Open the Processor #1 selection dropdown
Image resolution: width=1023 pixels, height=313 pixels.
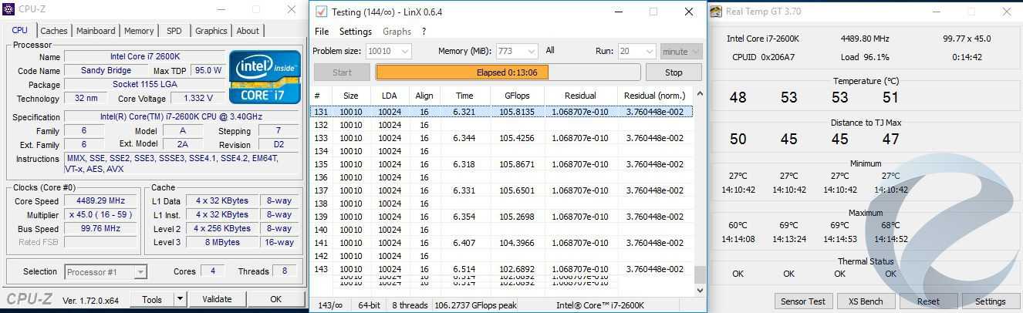click(140, 272)
